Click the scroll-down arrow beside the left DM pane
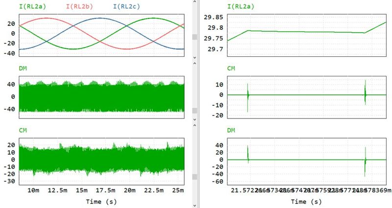The width and height of the screenshot is (392, 208). [x=195, y=119]
